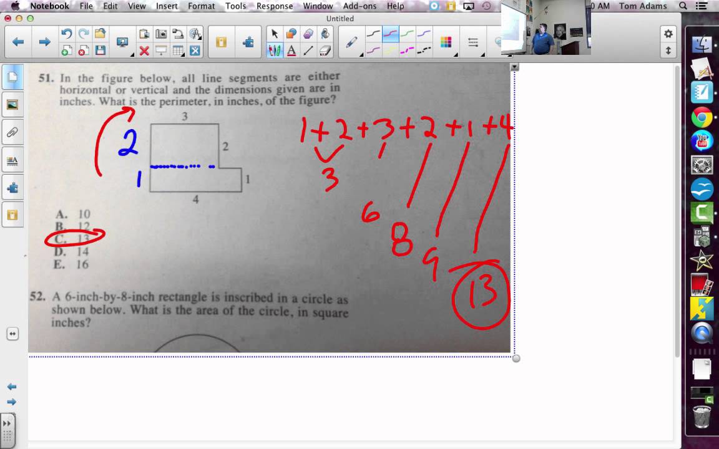The width and height of the screenshot is (719, 449).
Task: Open the Add-ons puzzle sidebar tab
Action: click(x=12, y=188)
